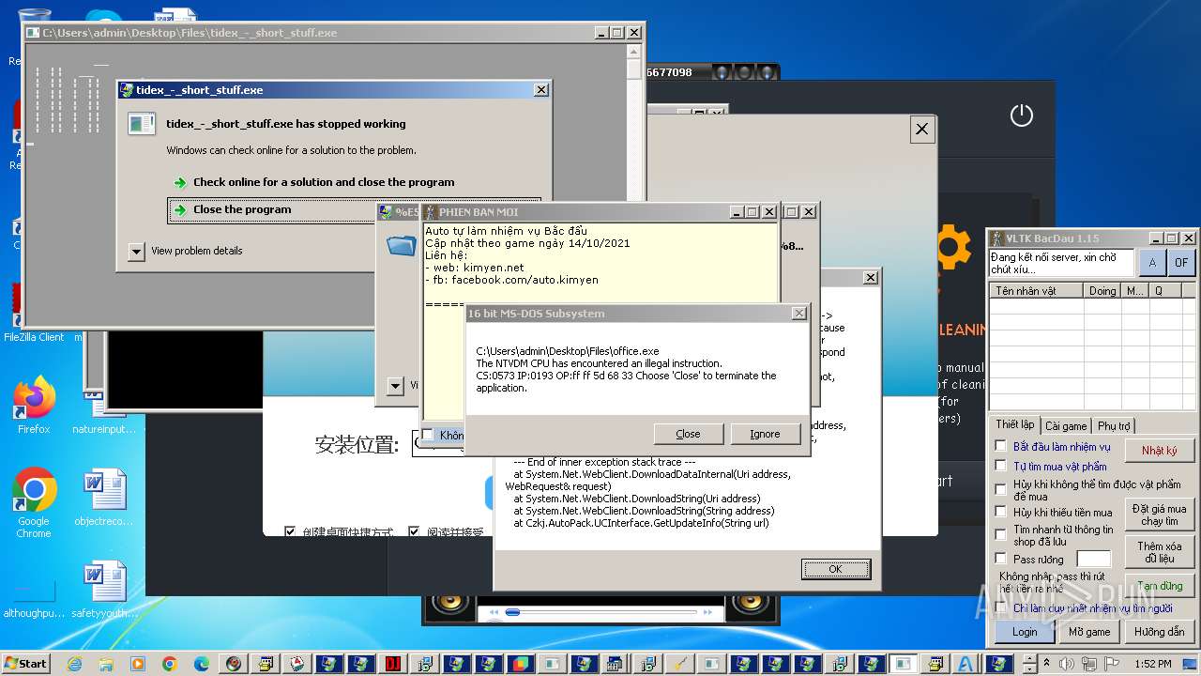Click Ignore in MS-DOS Subsystem dialog
The height and width of the screenshot is (676, 1201).
765,434
